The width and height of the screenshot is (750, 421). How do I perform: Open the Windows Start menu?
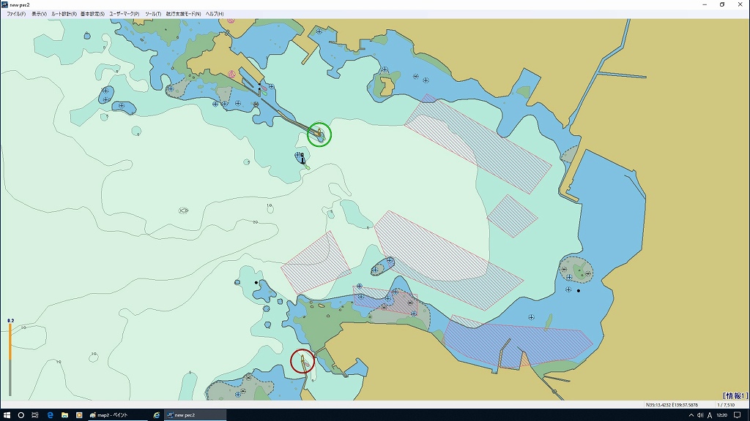pos(7,414)
